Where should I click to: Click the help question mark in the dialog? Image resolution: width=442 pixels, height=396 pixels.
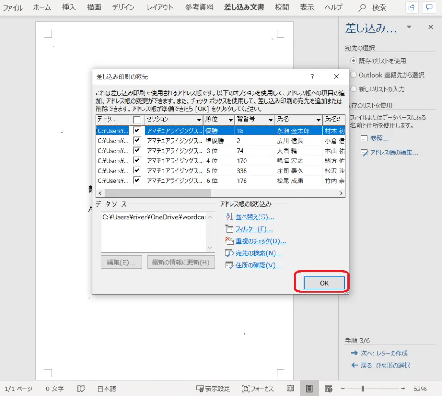[312, 76]
